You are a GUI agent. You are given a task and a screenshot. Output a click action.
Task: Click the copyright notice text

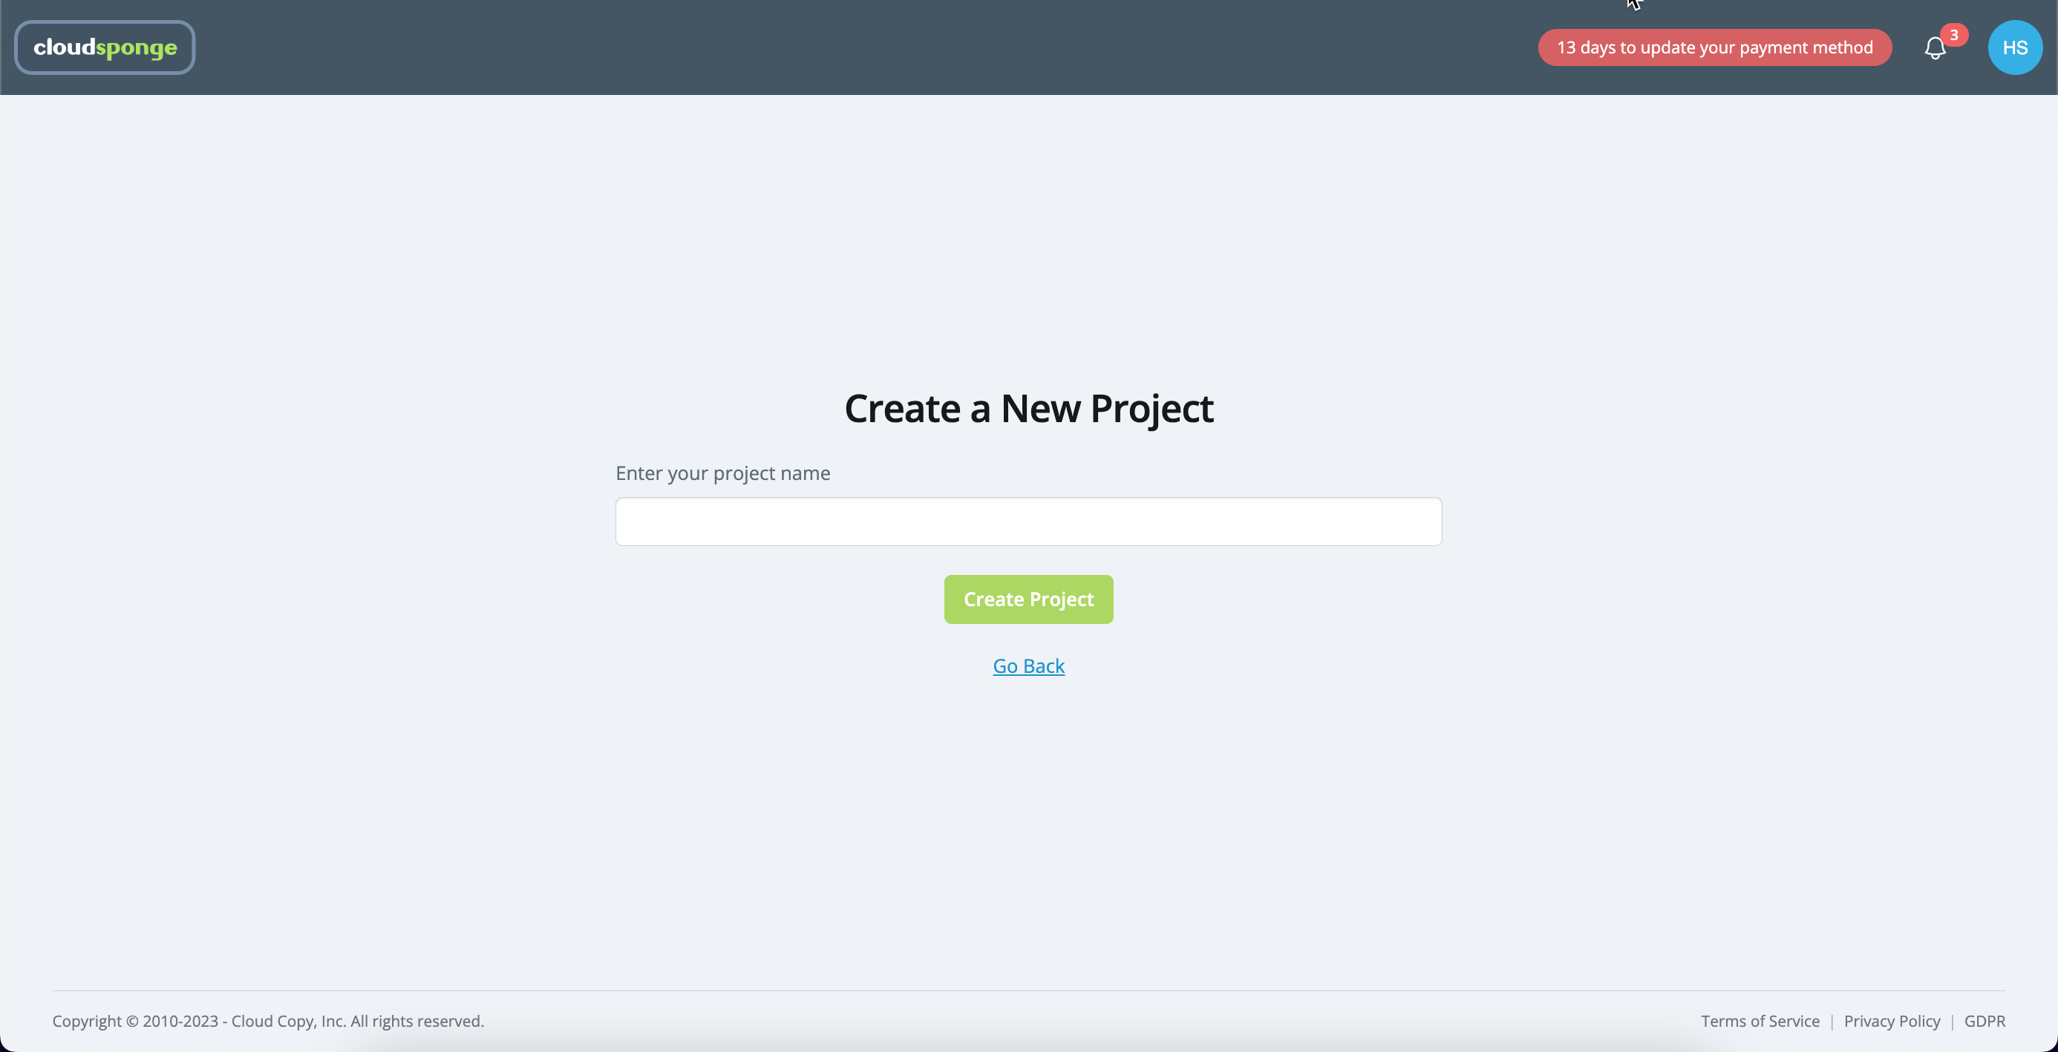267,1021
